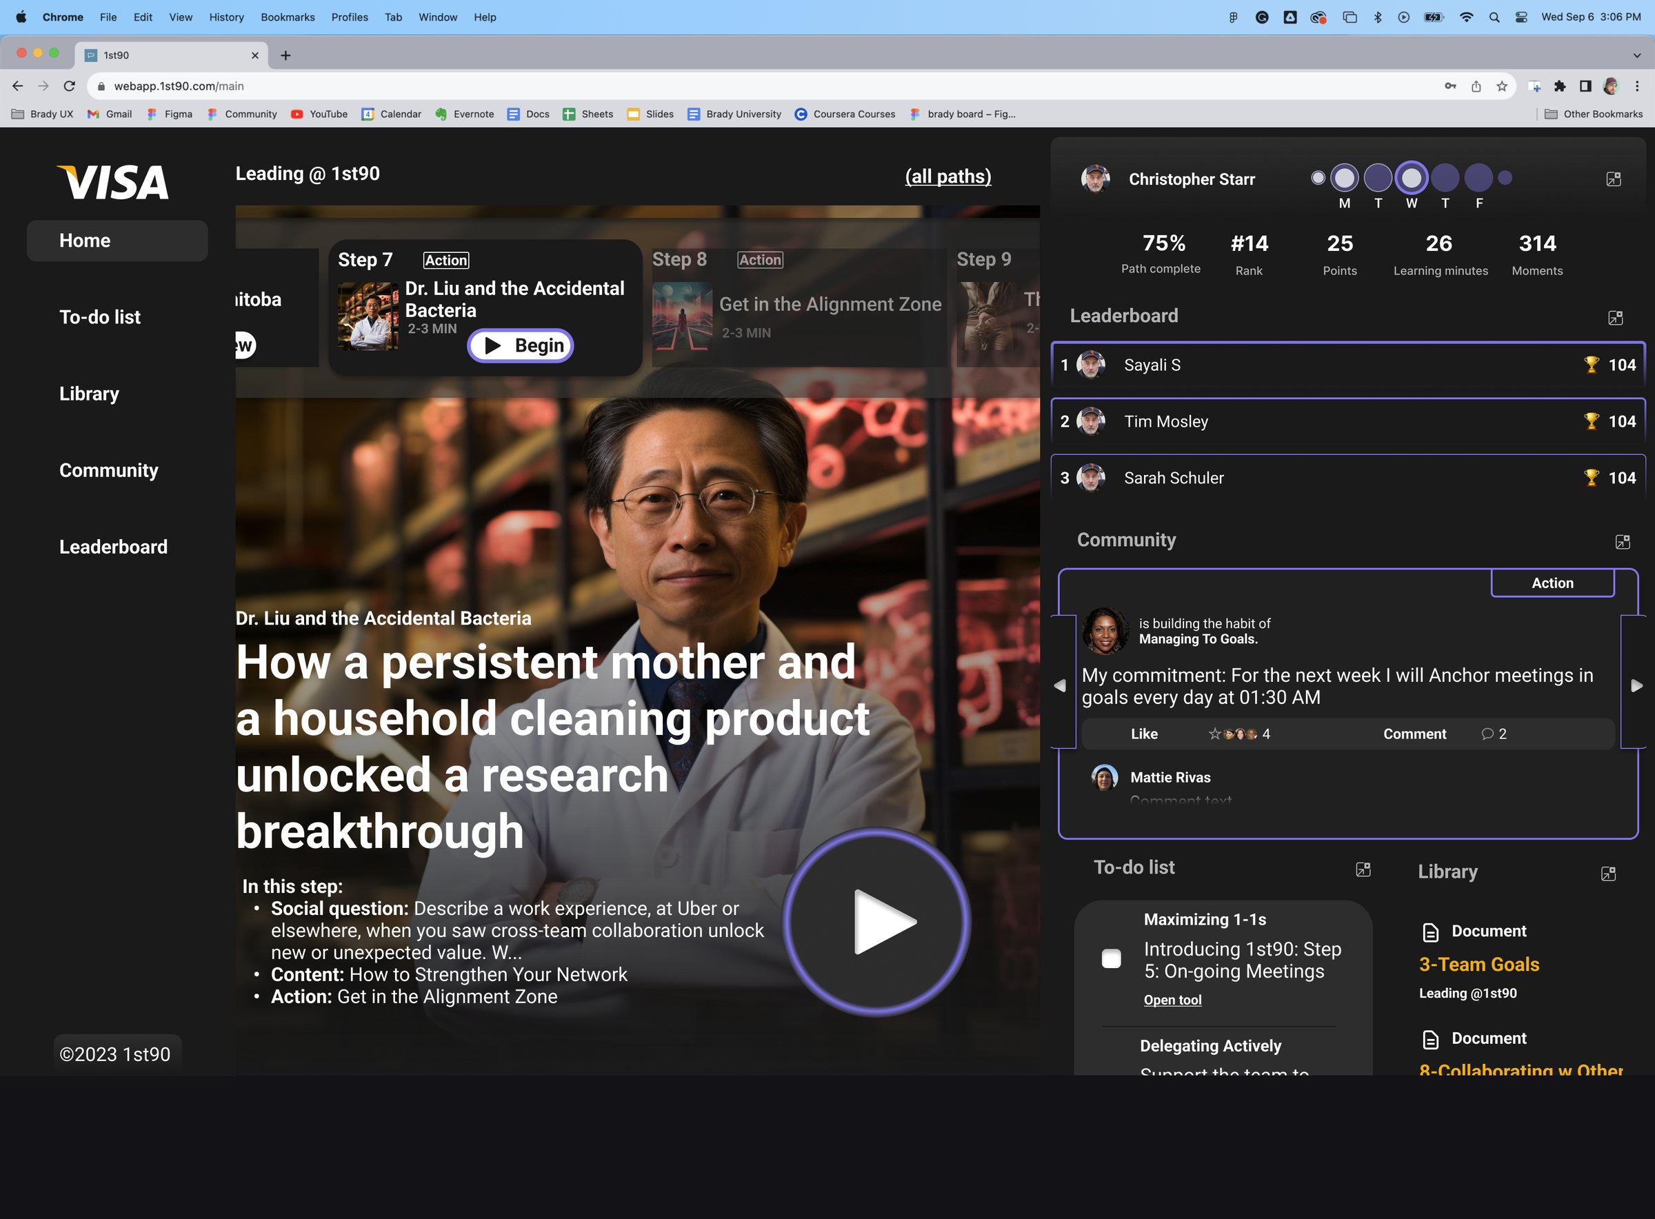
Task: Open macOS Spotlight search icon
Action: tap(1494, 17)
